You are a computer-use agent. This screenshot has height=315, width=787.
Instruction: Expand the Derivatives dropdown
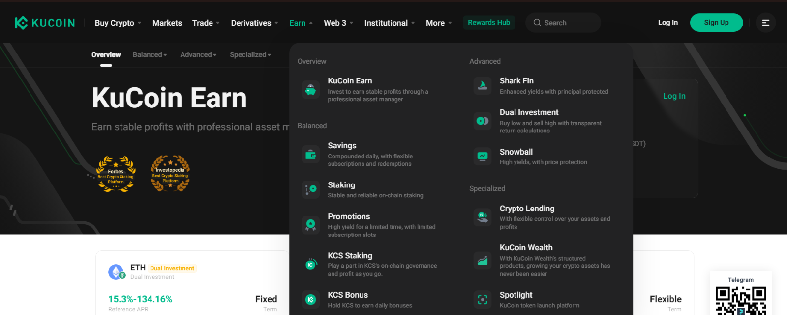(255, 23)
